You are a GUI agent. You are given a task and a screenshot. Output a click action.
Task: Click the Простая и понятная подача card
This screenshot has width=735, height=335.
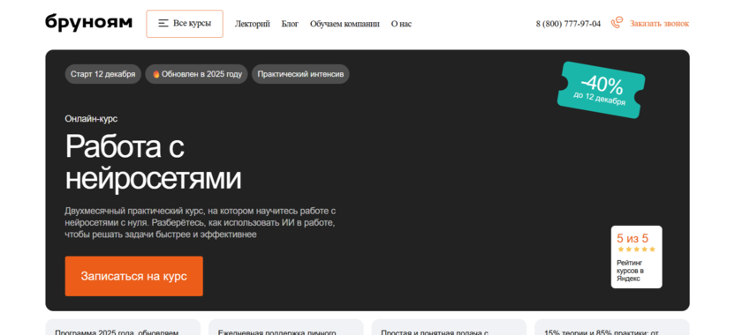(449, 327)
